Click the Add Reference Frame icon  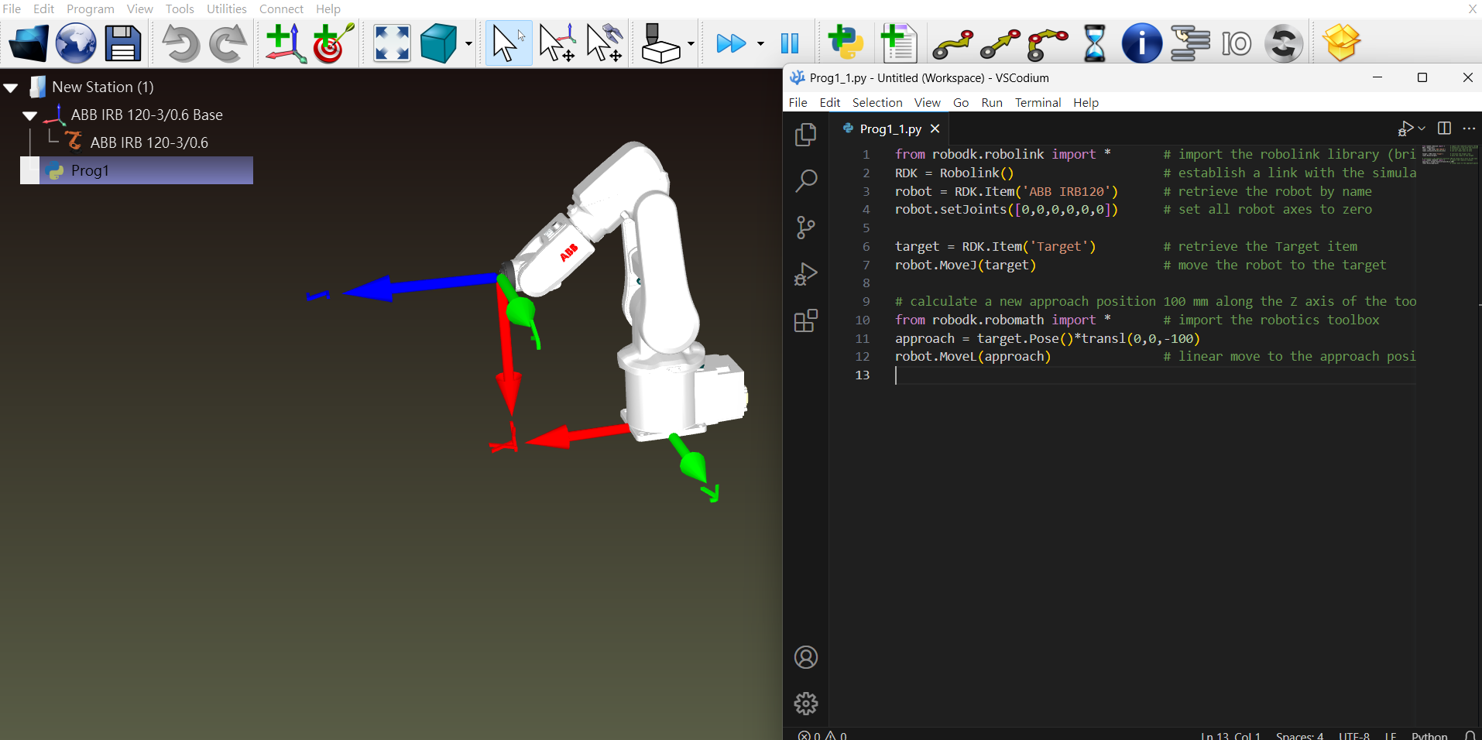tap(285, 43)
